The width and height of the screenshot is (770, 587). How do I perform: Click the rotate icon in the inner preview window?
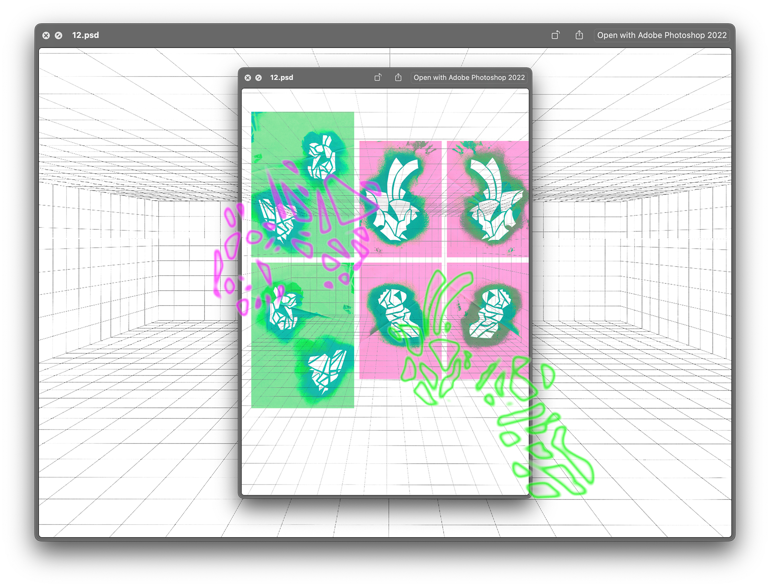click(x=378, y=77)
